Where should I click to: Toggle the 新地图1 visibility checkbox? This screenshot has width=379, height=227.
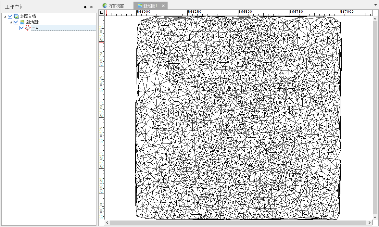[x=16, y=22]
